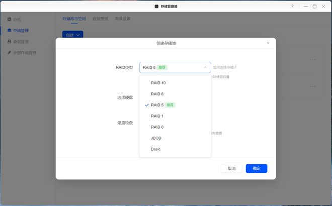Open the top three-dot more options menu
The image size is (332, 206).
pyautogui.click(x=313, y=60)
